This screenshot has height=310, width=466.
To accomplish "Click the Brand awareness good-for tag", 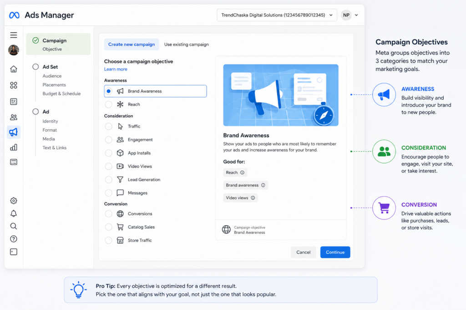I will pyautogui.click(x=245, y=185).
